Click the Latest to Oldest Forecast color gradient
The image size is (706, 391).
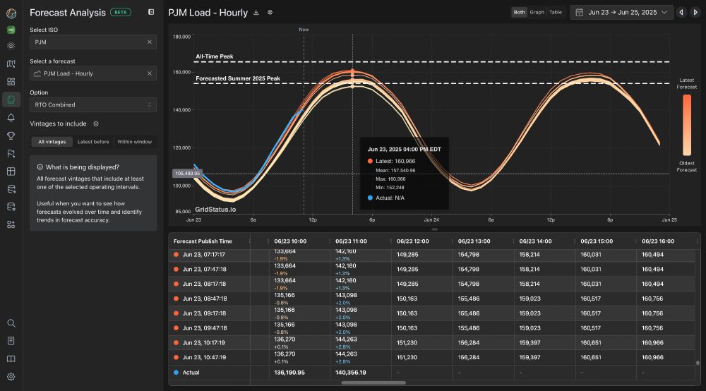[687, 125]
